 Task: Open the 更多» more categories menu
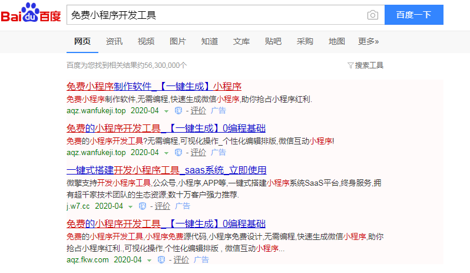pyautogui.click(x=368, y=41)
